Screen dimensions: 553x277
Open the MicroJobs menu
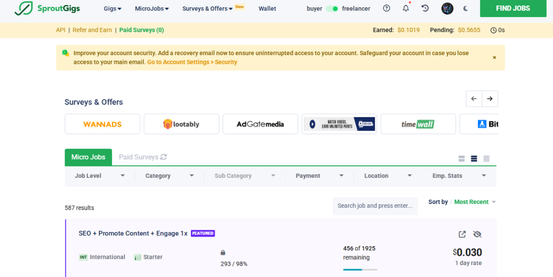point(152,9)
